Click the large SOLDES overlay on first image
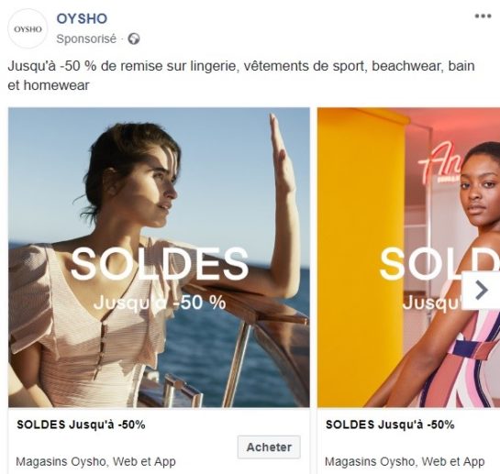The width and height of the screenshot is (500, 474). pyautogui.click(x=159, y=264)
